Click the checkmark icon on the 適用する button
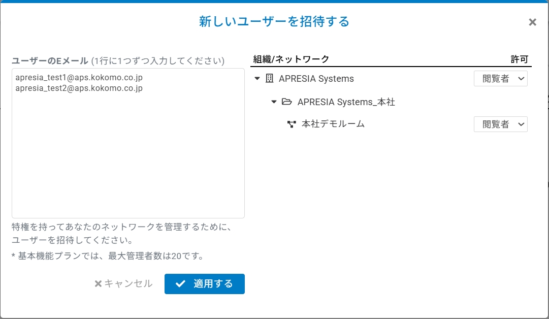Screen dimensions: 549x319 (180, 284)
